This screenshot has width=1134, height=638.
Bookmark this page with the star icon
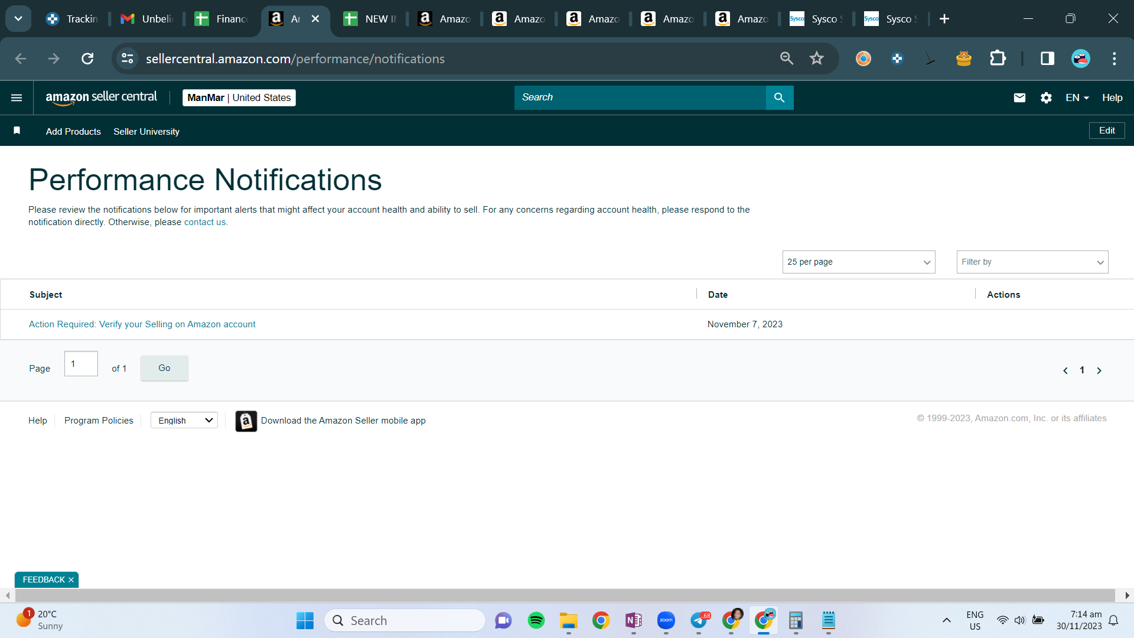816,58
